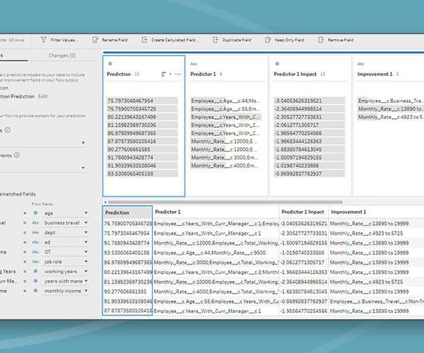424x353 pixels.
Task: Click the Abc type icon beside business travel
Action: pyautogui.click(x=35, y=223)
